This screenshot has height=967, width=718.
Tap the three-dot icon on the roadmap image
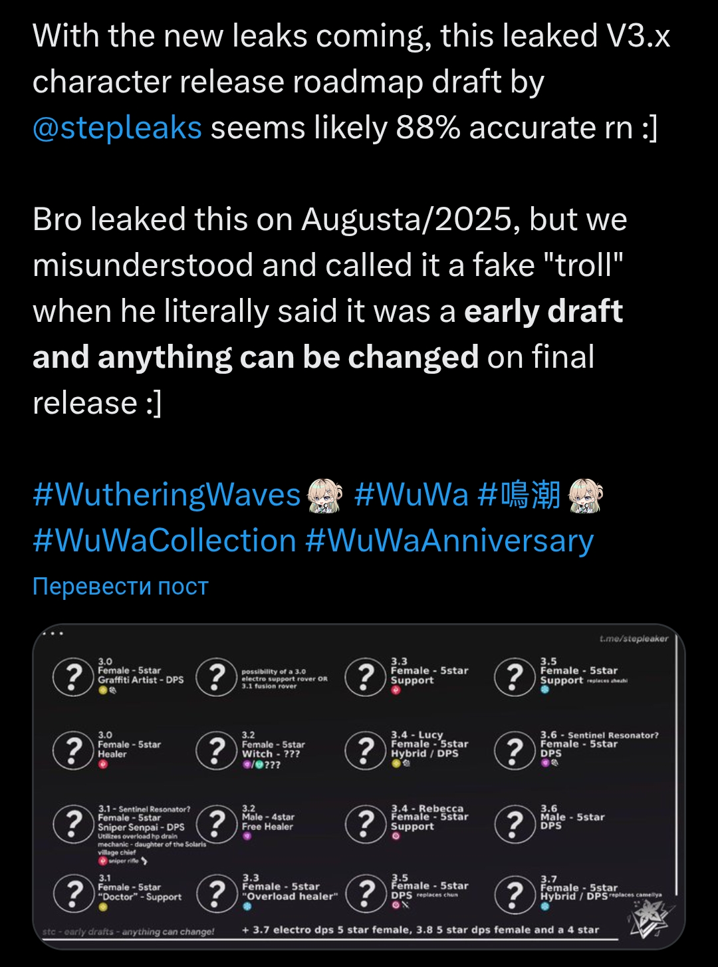coord(53,633)
